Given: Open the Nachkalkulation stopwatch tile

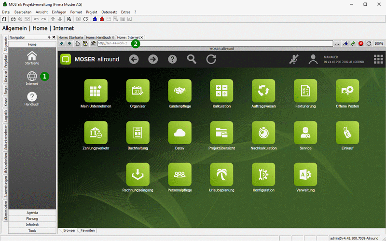Looking at the screenshot, I should pyautogui.click(x=263, y=133).
